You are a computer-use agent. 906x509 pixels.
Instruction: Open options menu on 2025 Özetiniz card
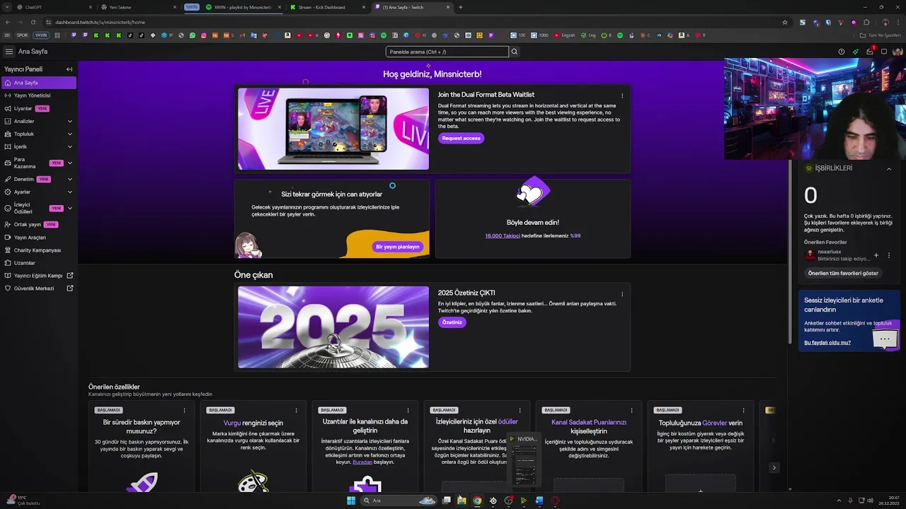pos(622,293)
